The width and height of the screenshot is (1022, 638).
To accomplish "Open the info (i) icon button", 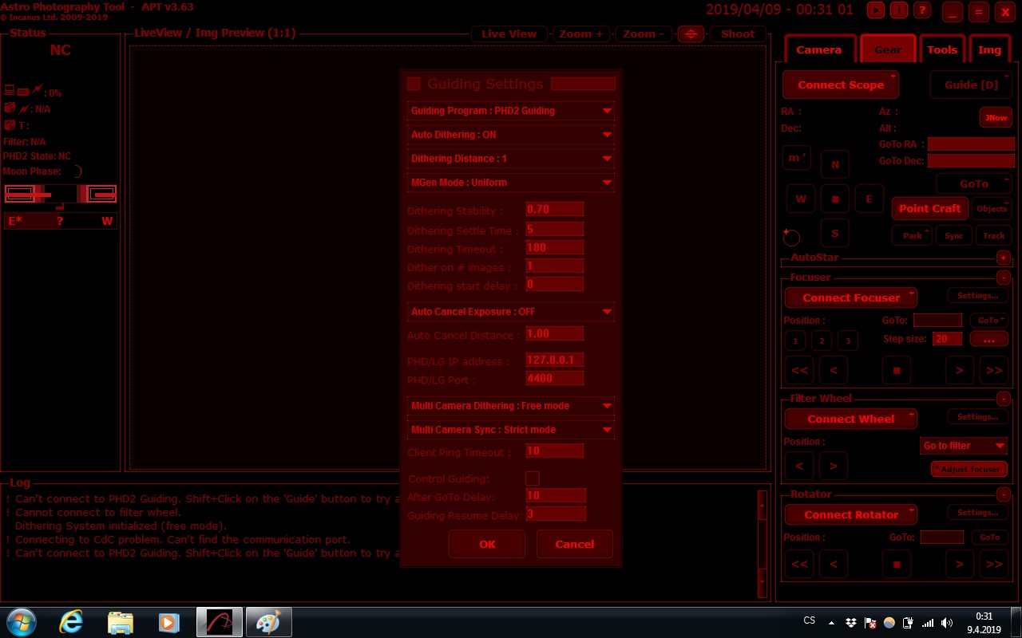I will pyautogui.click(x=899, y=10).
